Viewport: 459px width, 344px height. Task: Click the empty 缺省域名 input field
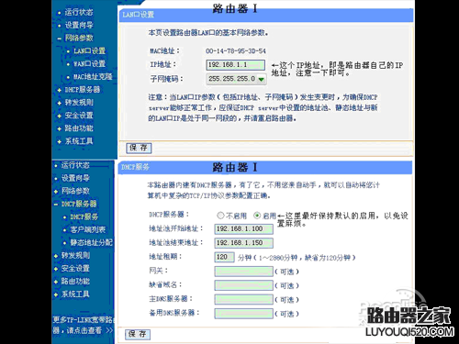pos(243,285)
